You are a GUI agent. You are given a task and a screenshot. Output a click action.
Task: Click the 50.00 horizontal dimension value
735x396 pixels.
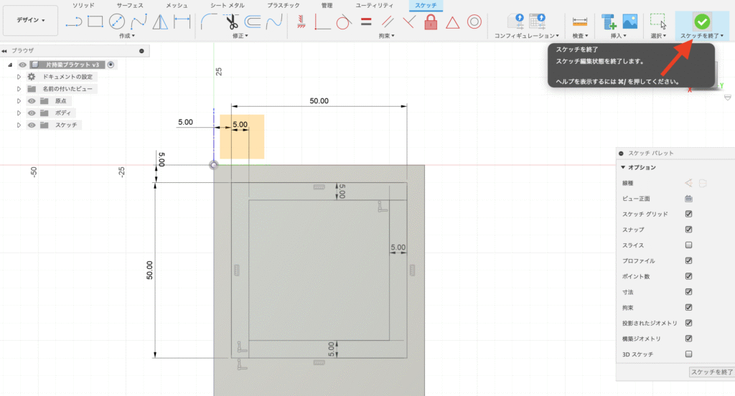319,101
